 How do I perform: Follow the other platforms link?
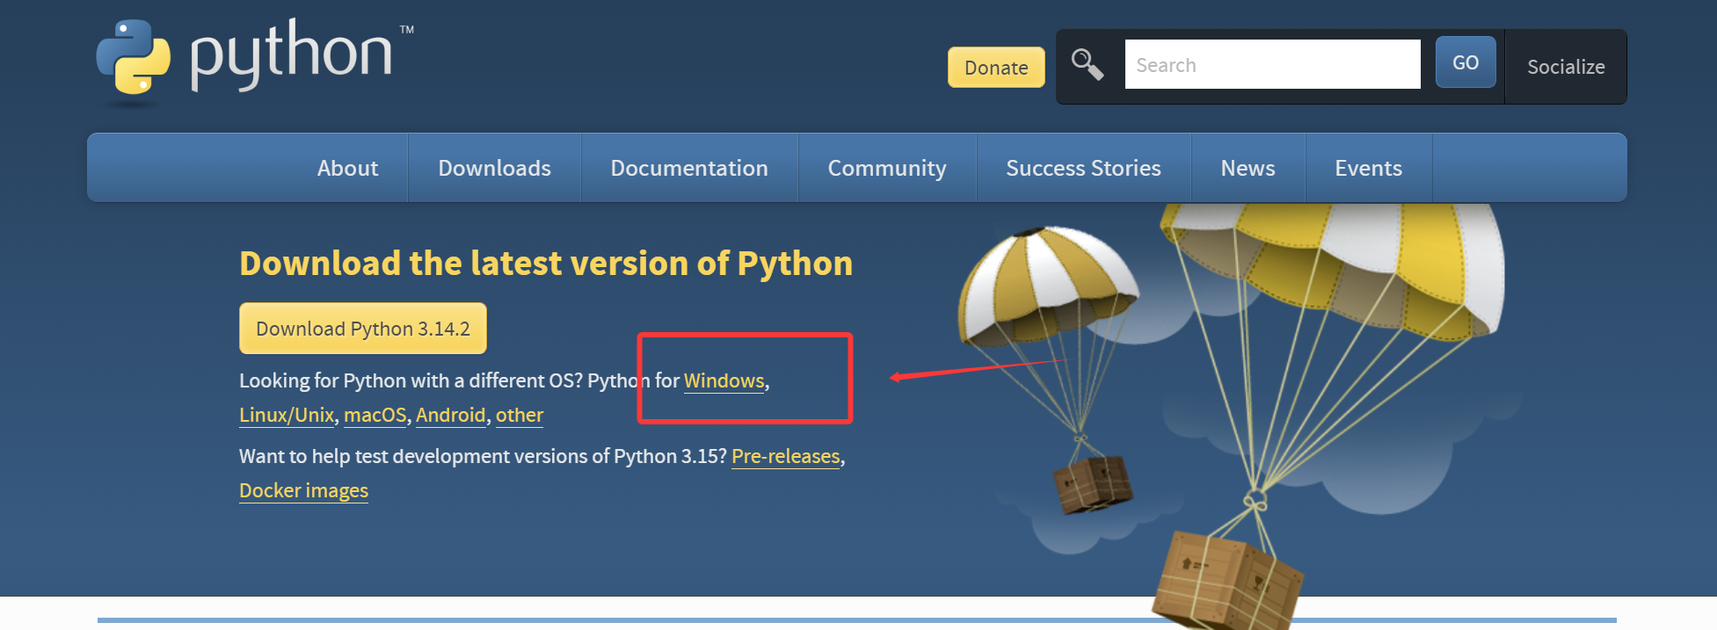(520, 415)
